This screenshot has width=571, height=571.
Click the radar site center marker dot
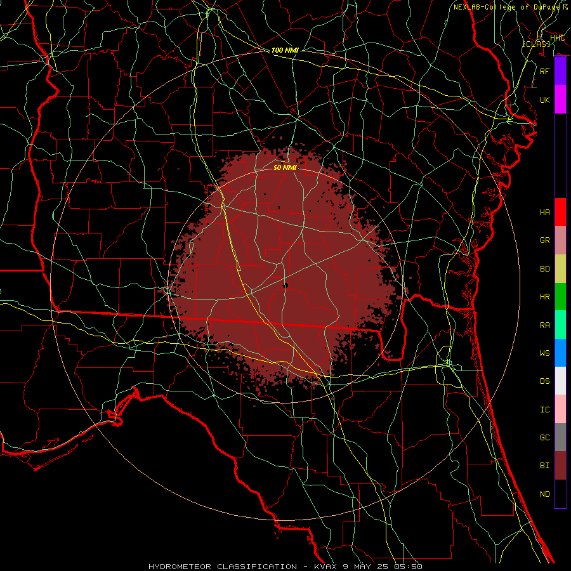point(285,286)
